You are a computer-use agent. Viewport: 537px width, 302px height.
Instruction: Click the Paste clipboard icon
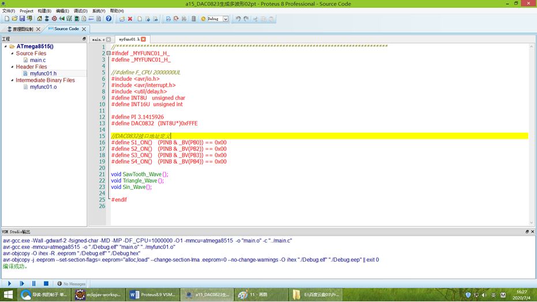(x=271, y=19)
